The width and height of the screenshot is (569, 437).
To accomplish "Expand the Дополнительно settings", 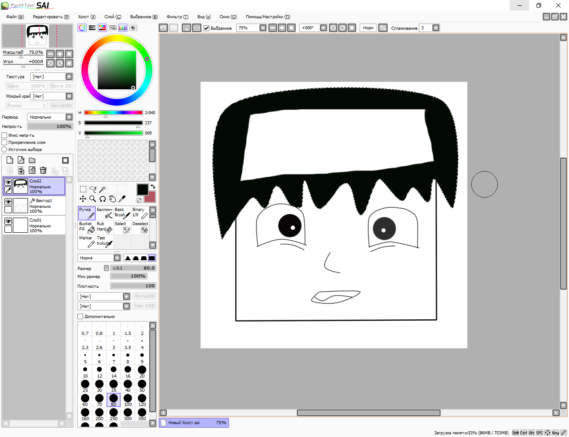I will point(80,317).
